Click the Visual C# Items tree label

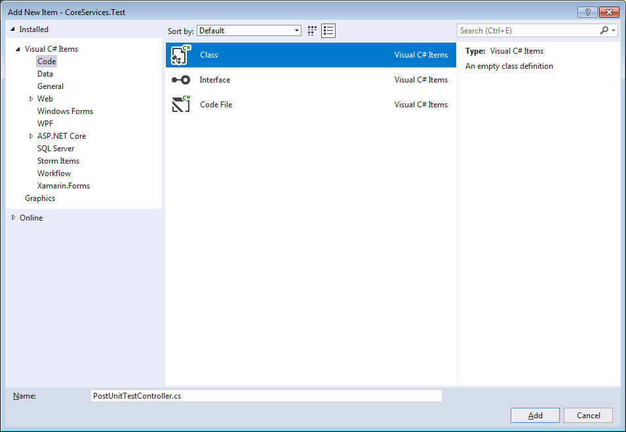pyautogui.click(x=51, y=49)
